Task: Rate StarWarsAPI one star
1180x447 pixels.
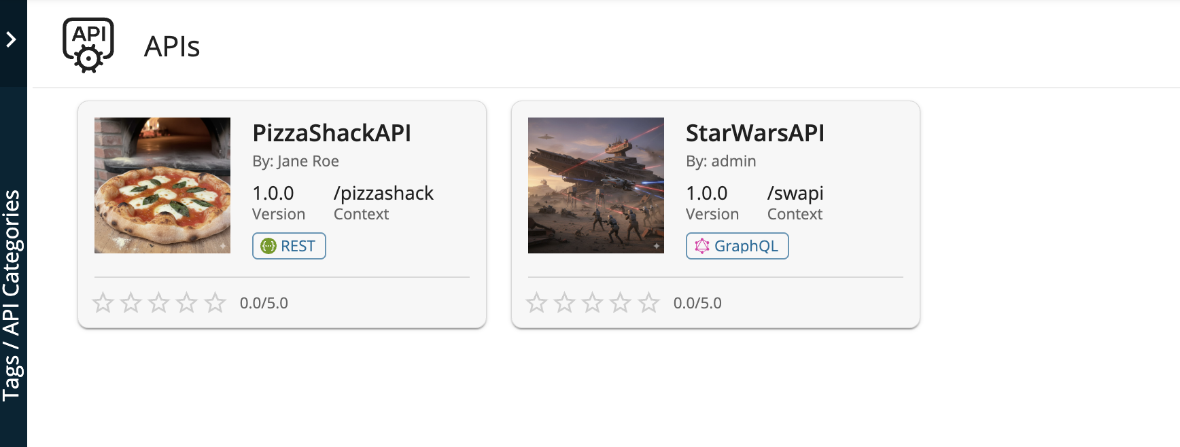Action: [537, 303]
